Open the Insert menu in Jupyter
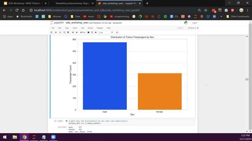 pyautogui.click(x=75, y=28)
